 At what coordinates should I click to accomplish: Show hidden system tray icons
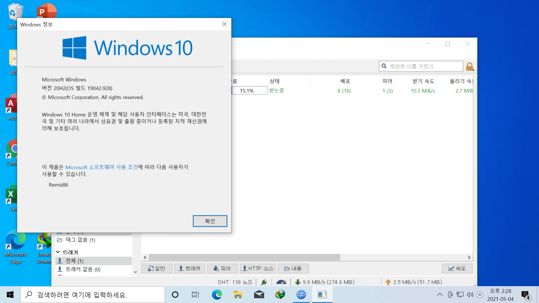440,295
